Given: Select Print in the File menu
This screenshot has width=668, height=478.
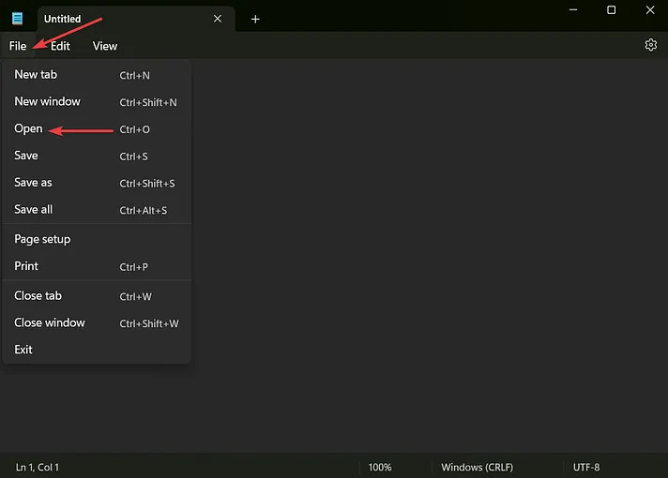Looking at the screenshot, I should click(97, 266).
